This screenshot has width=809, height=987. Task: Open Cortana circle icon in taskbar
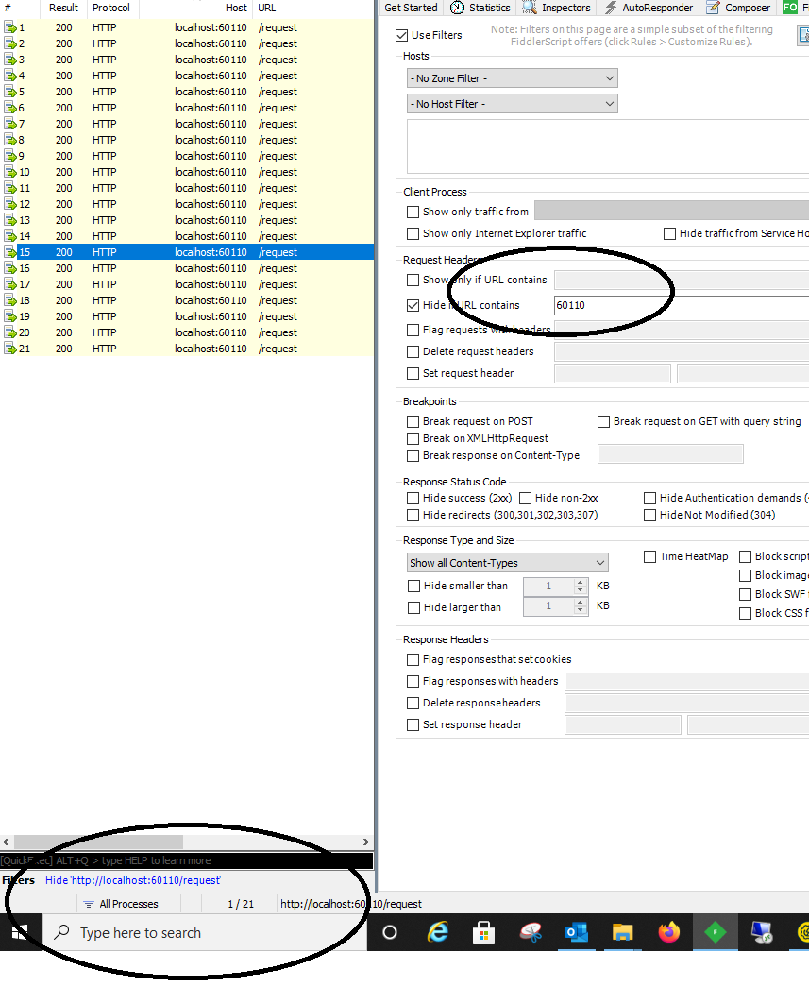(x=390, y=932)
